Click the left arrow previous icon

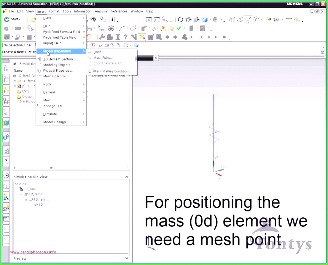click(167, 37)
